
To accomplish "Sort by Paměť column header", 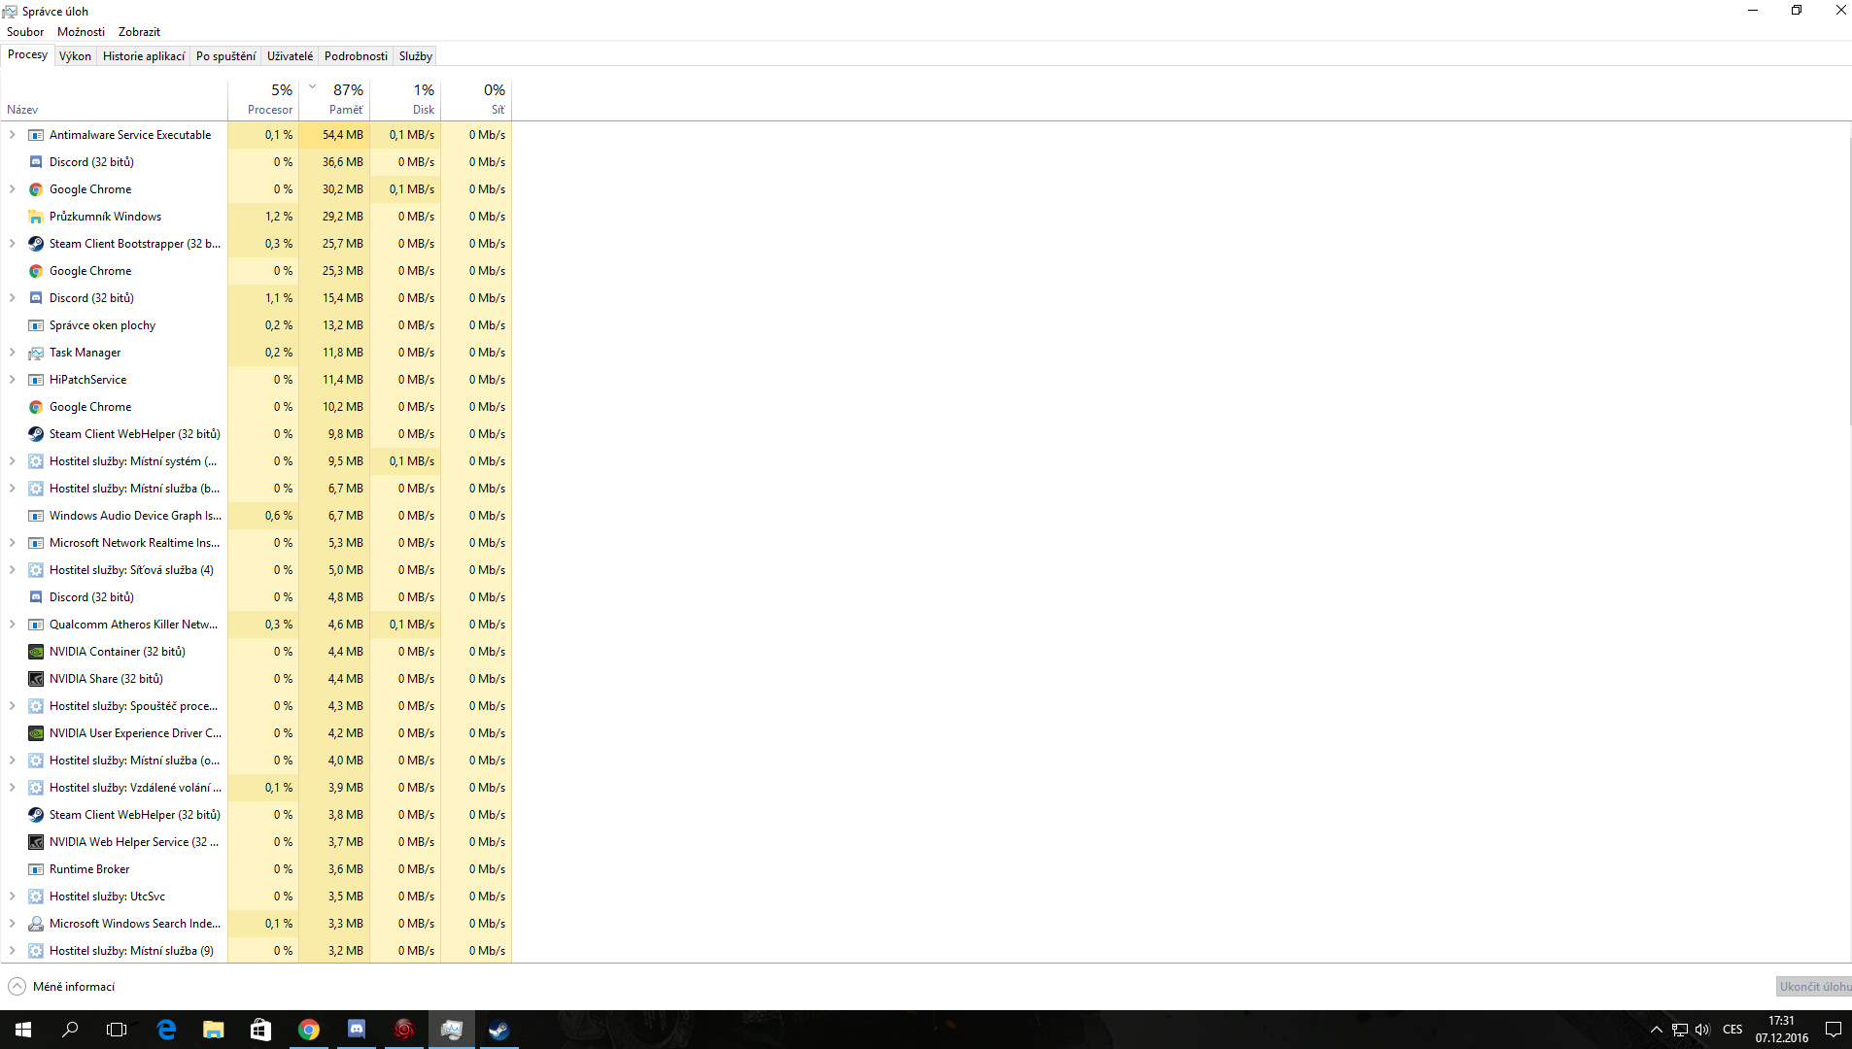I will tap(334, 99).
